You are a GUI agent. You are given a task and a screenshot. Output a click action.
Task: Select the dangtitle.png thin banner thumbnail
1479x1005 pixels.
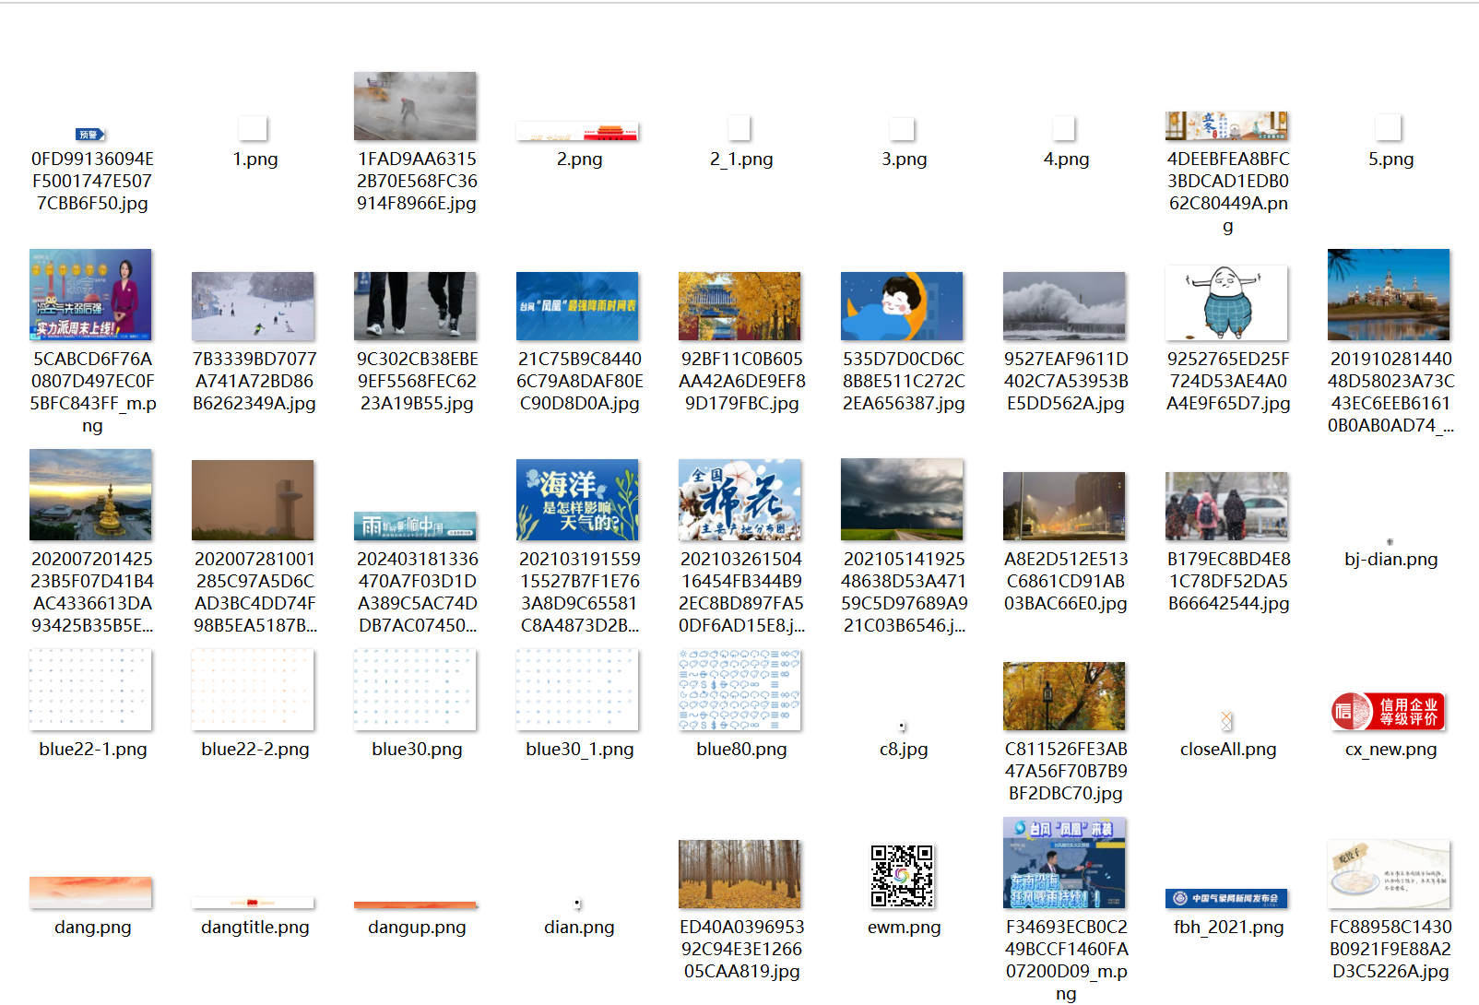coord(253,903)
